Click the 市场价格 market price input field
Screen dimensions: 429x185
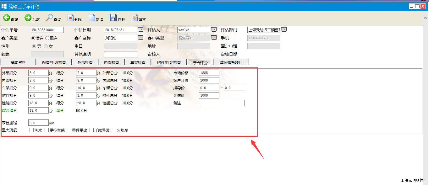[209, 73]
